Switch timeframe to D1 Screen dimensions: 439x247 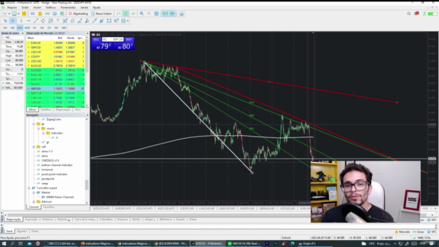coord(49,27)
